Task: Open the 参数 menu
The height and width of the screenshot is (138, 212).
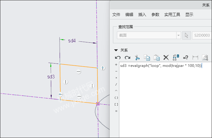Action: (x=155, y=15)
